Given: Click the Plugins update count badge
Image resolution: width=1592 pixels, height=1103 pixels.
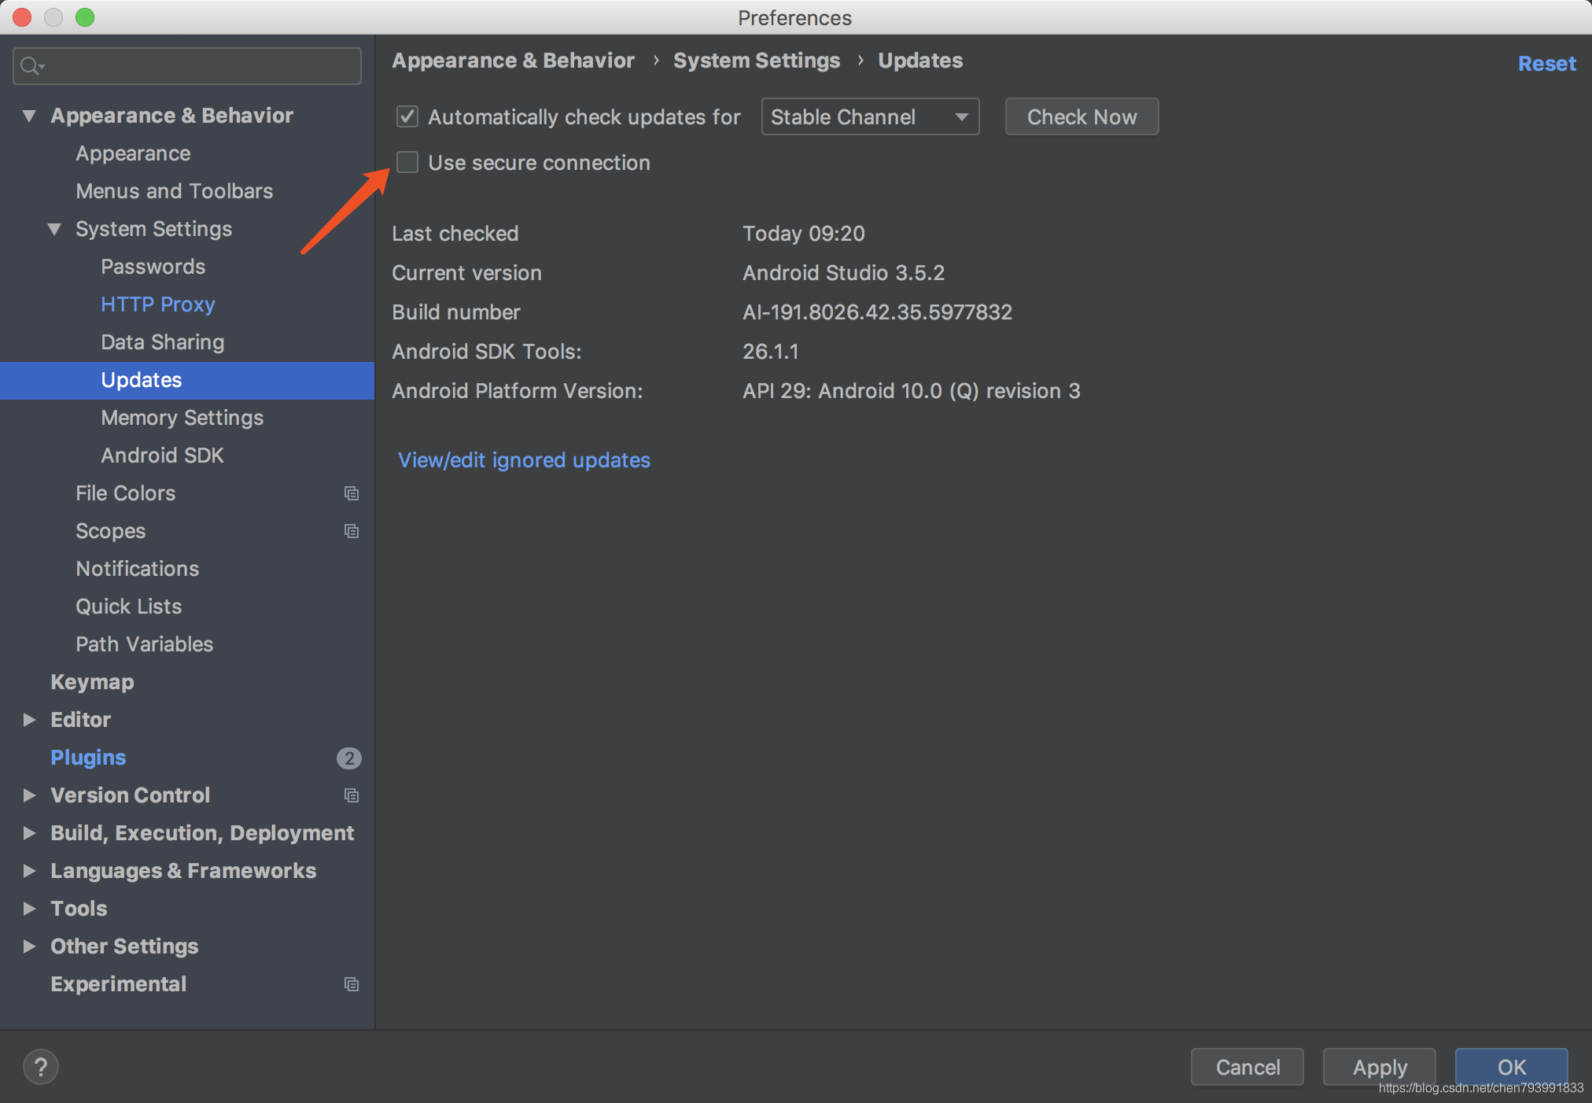Looking at the screenshot, I should point(348,758).
